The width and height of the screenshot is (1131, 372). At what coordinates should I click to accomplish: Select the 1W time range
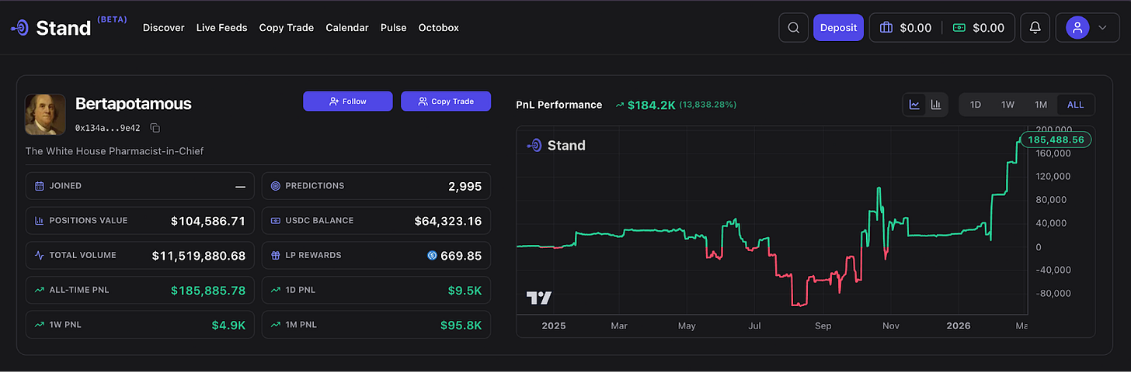coord(1008,105)
